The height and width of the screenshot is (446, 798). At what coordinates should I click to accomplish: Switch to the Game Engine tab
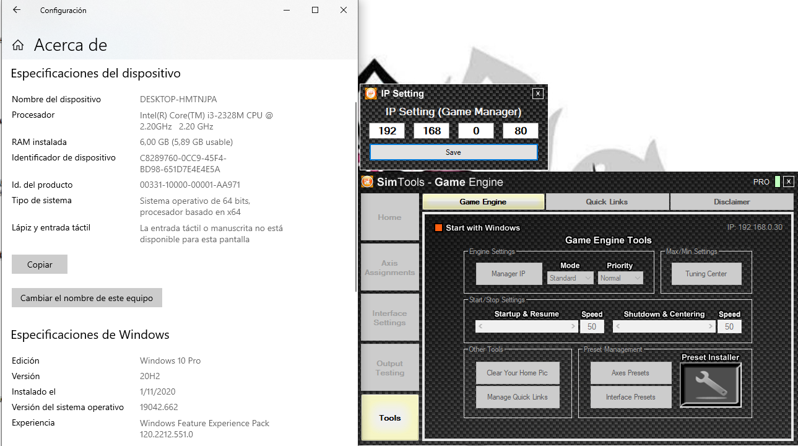tap(483, 202)
